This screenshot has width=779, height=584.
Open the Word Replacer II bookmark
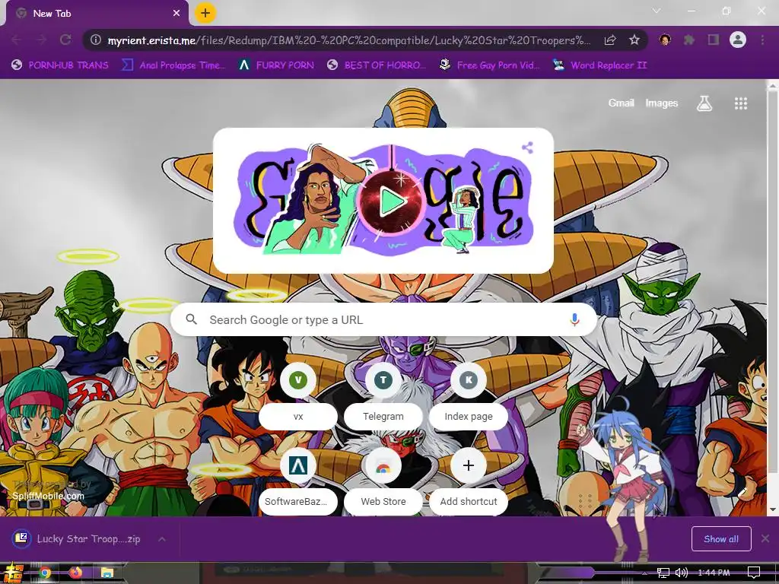point(599,65)
